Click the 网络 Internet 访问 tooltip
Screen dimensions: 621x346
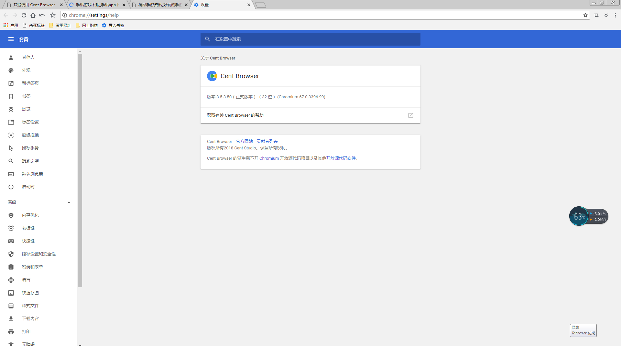click(x=583, y=330)
